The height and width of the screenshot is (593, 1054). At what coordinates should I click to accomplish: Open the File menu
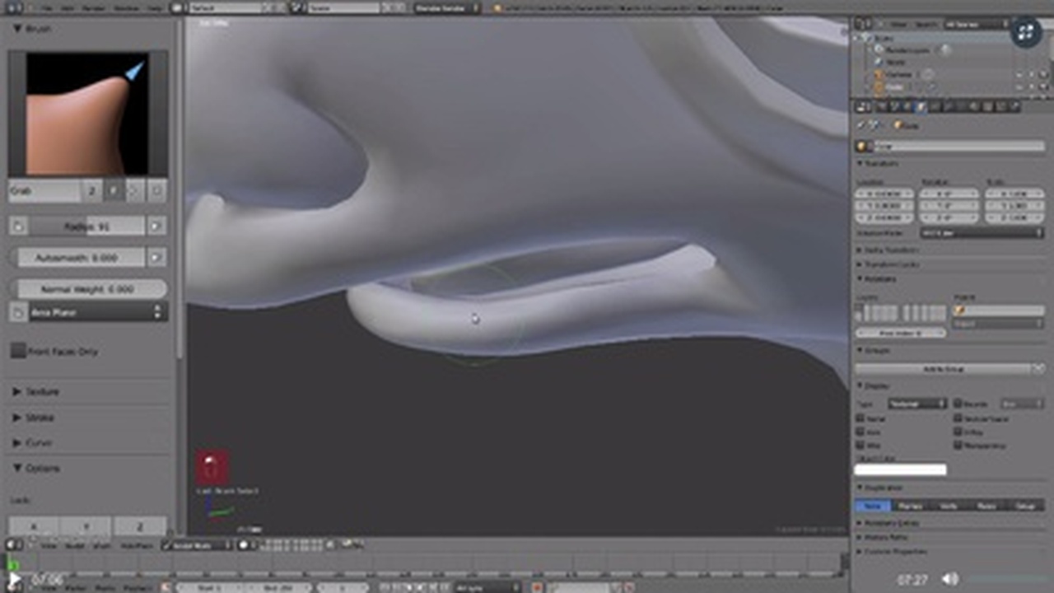(x=48, y=8)
